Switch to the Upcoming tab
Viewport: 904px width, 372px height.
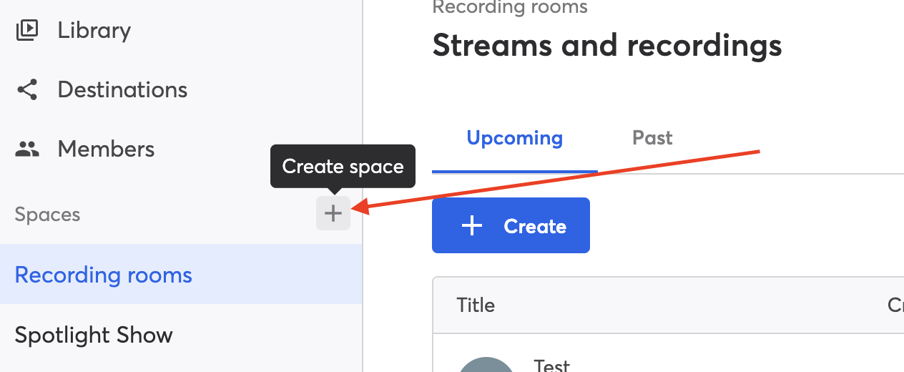515,137
